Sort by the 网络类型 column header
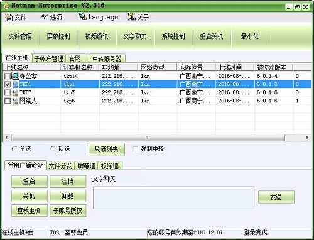Screen dimensions: 314x240 point(157,67)
